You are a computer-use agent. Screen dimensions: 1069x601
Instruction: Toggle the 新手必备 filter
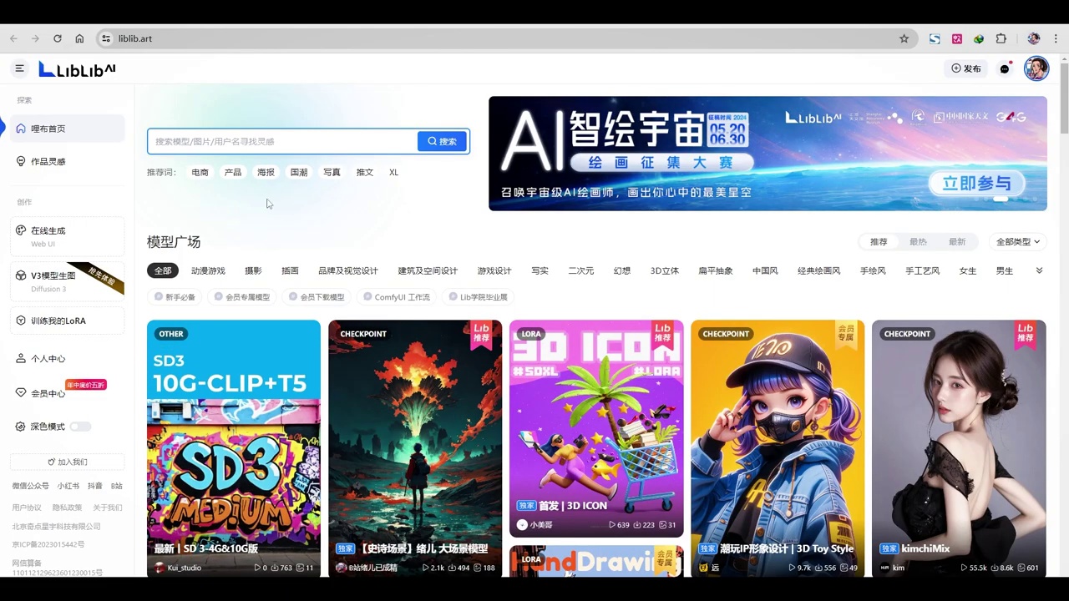(175, 296)
